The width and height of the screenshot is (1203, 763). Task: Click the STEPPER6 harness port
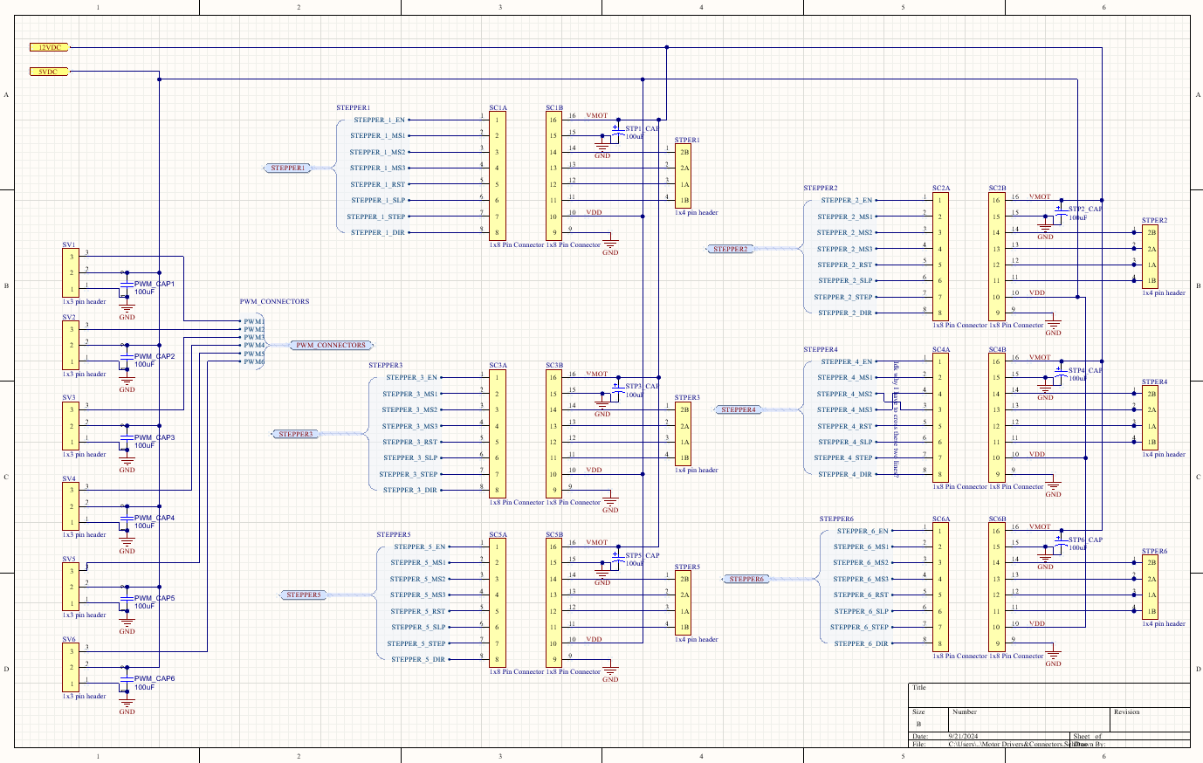click(746, 579)
